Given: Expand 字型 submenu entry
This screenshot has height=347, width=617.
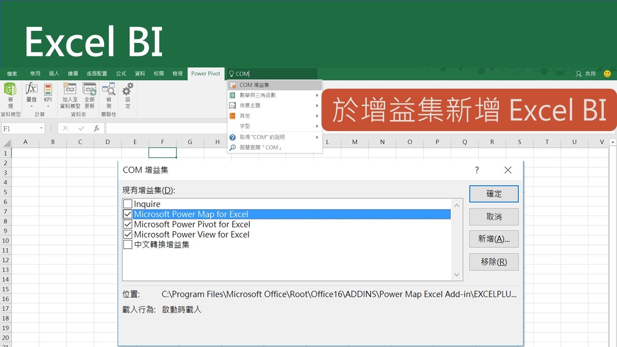Looking at the screenshot, I should (x=275, y=126).
